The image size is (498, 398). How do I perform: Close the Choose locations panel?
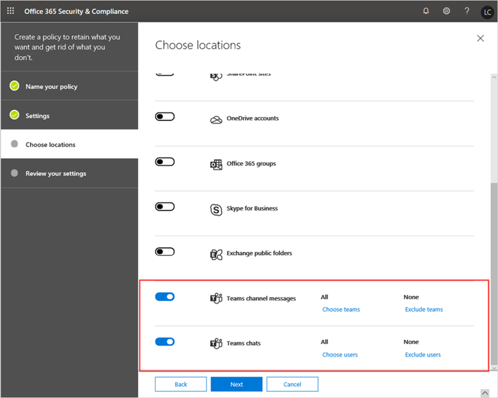(x=480, y=38)
